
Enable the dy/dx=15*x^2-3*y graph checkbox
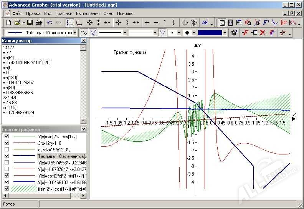(x=7, y=149)
